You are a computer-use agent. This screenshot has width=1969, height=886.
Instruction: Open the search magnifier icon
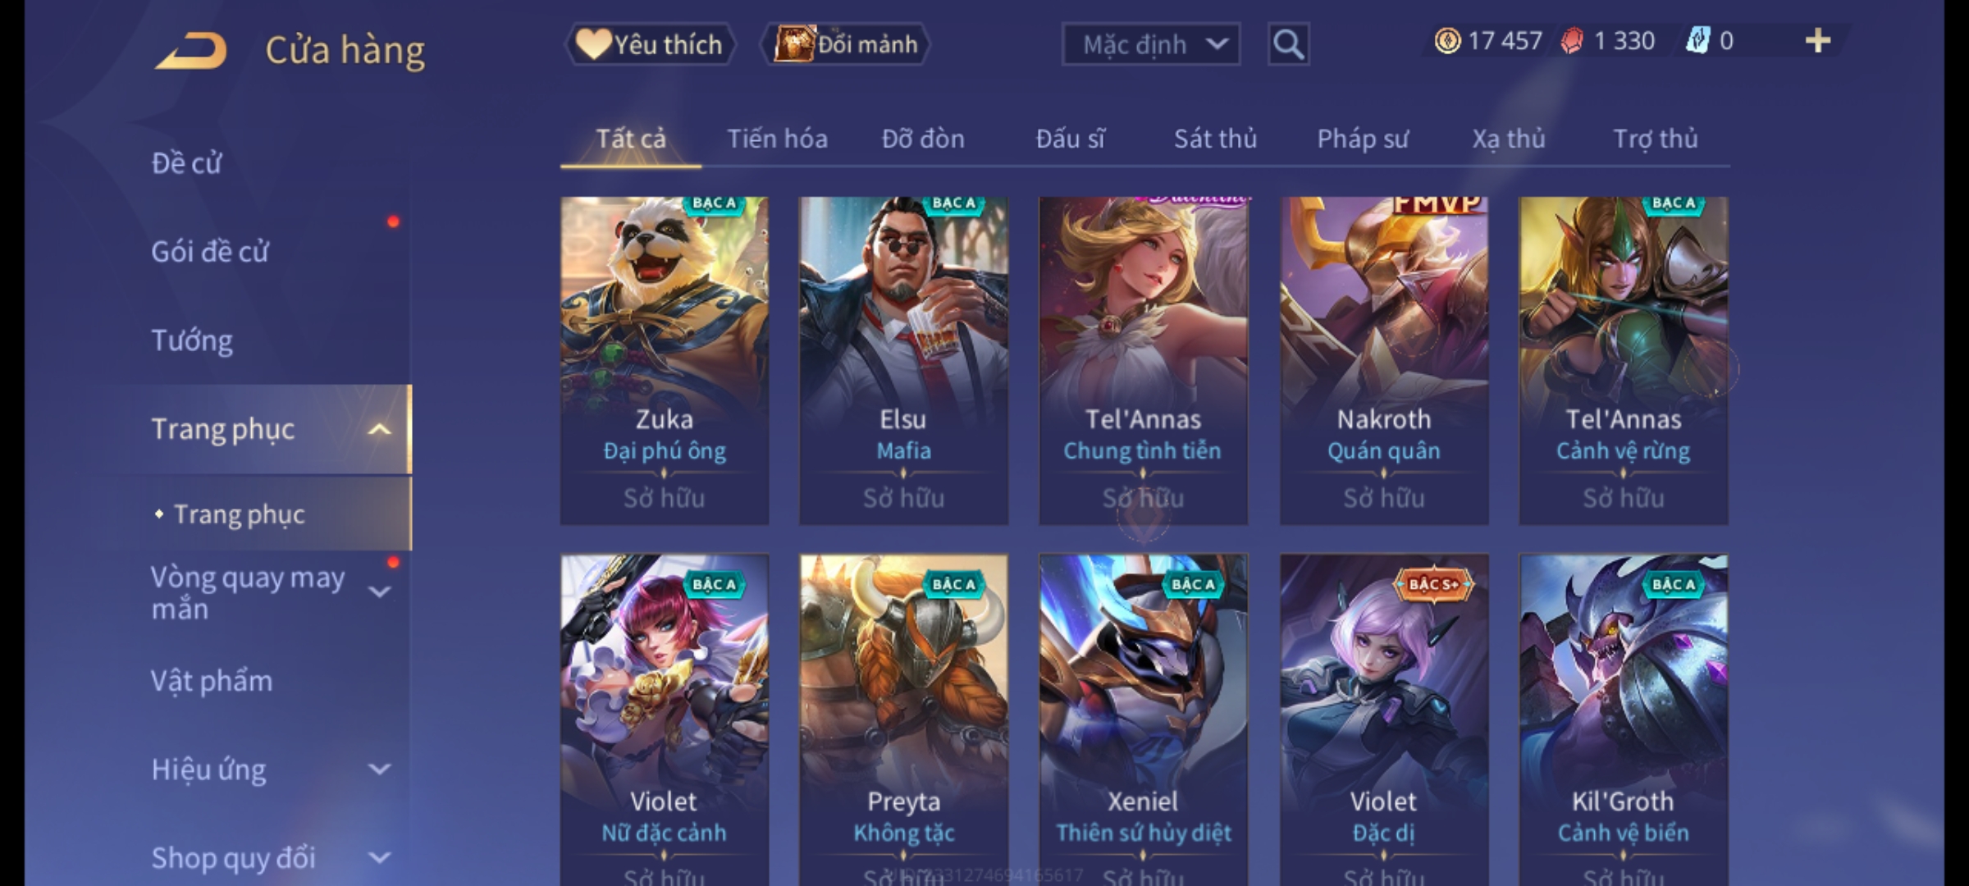1288,44
